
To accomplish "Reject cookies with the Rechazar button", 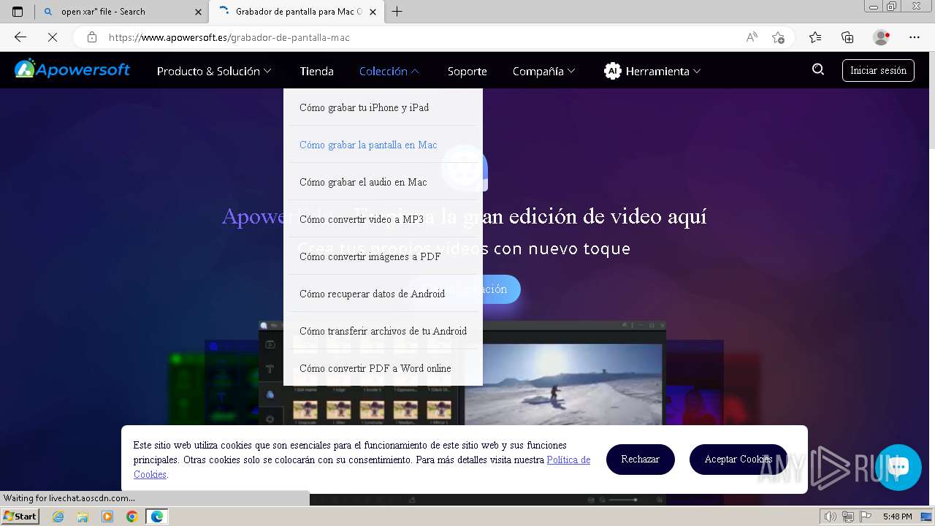I will 641,460.
